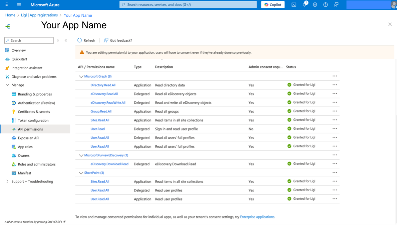Open more options for Group.Read.All row
The height and width of the screenshot is (227, 397).
[x=335, y=111]
